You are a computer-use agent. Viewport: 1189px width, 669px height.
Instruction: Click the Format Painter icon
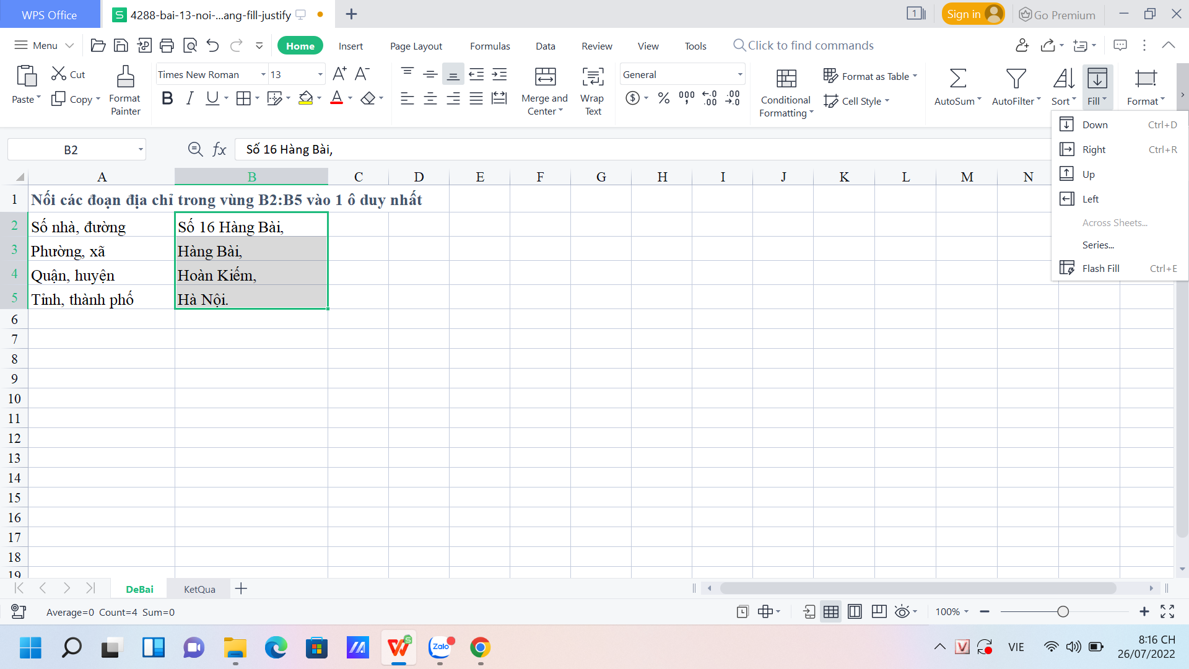(x=125, y=77)
